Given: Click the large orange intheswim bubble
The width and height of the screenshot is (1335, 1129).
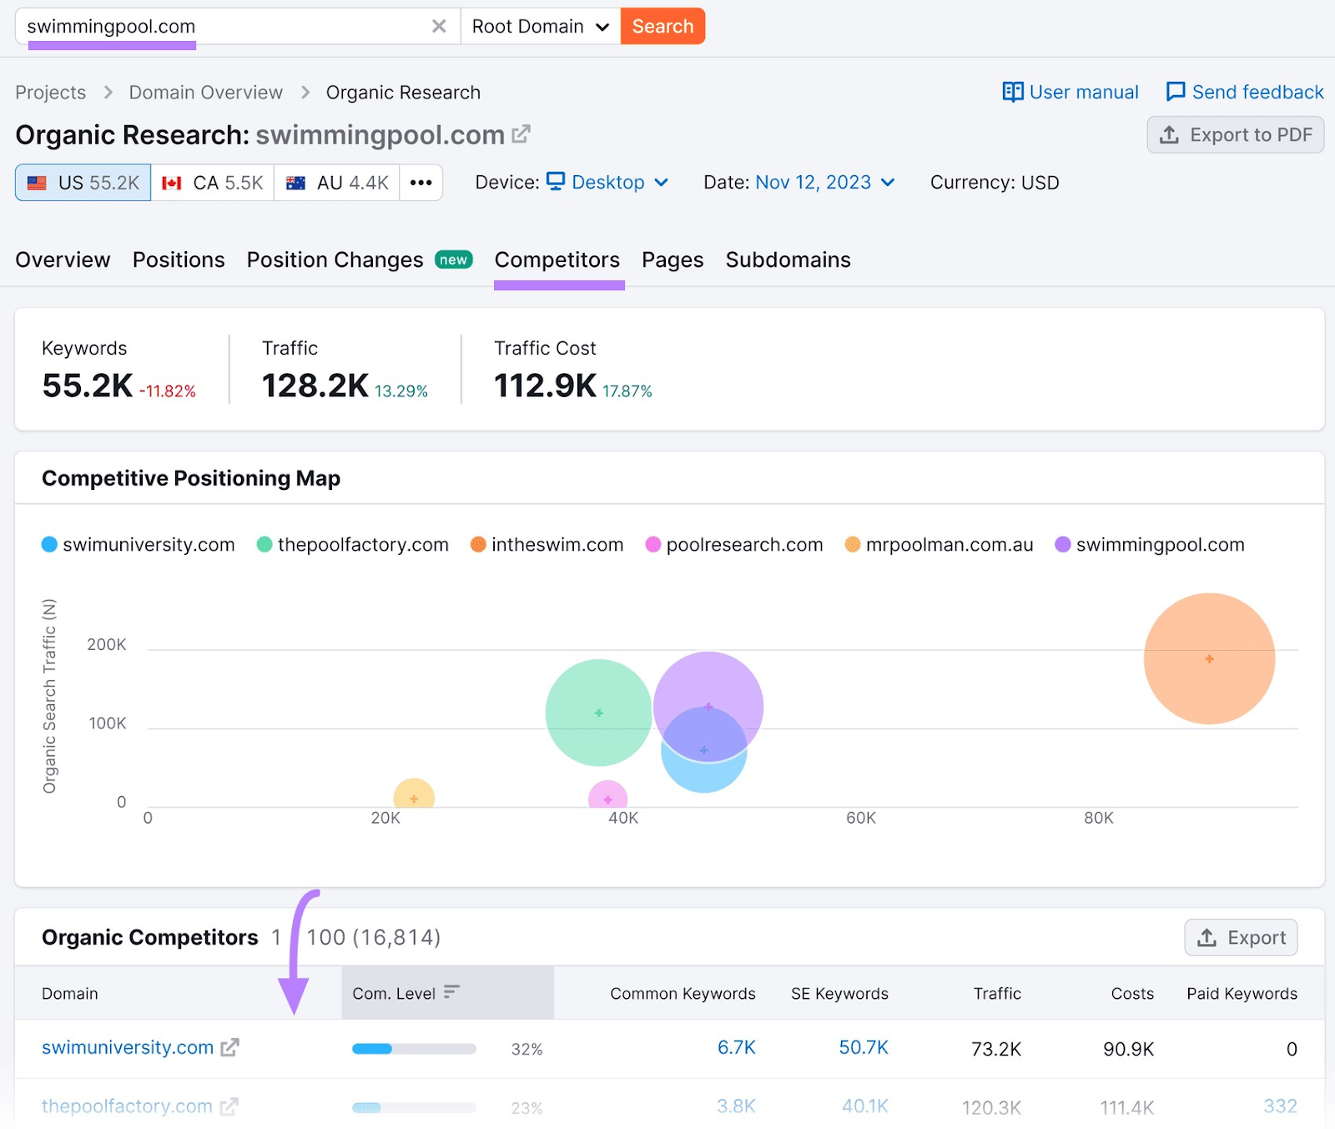Looking at the screenshot, I should tap(1209, 659).
